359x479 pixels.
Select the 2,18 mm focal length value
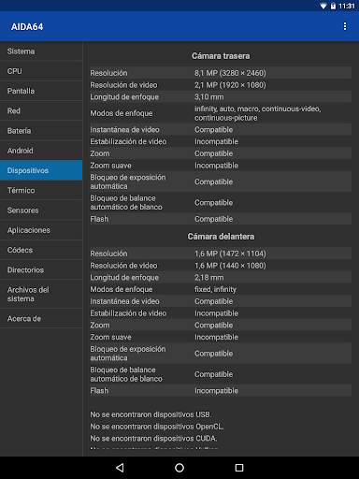coord(209,278)
